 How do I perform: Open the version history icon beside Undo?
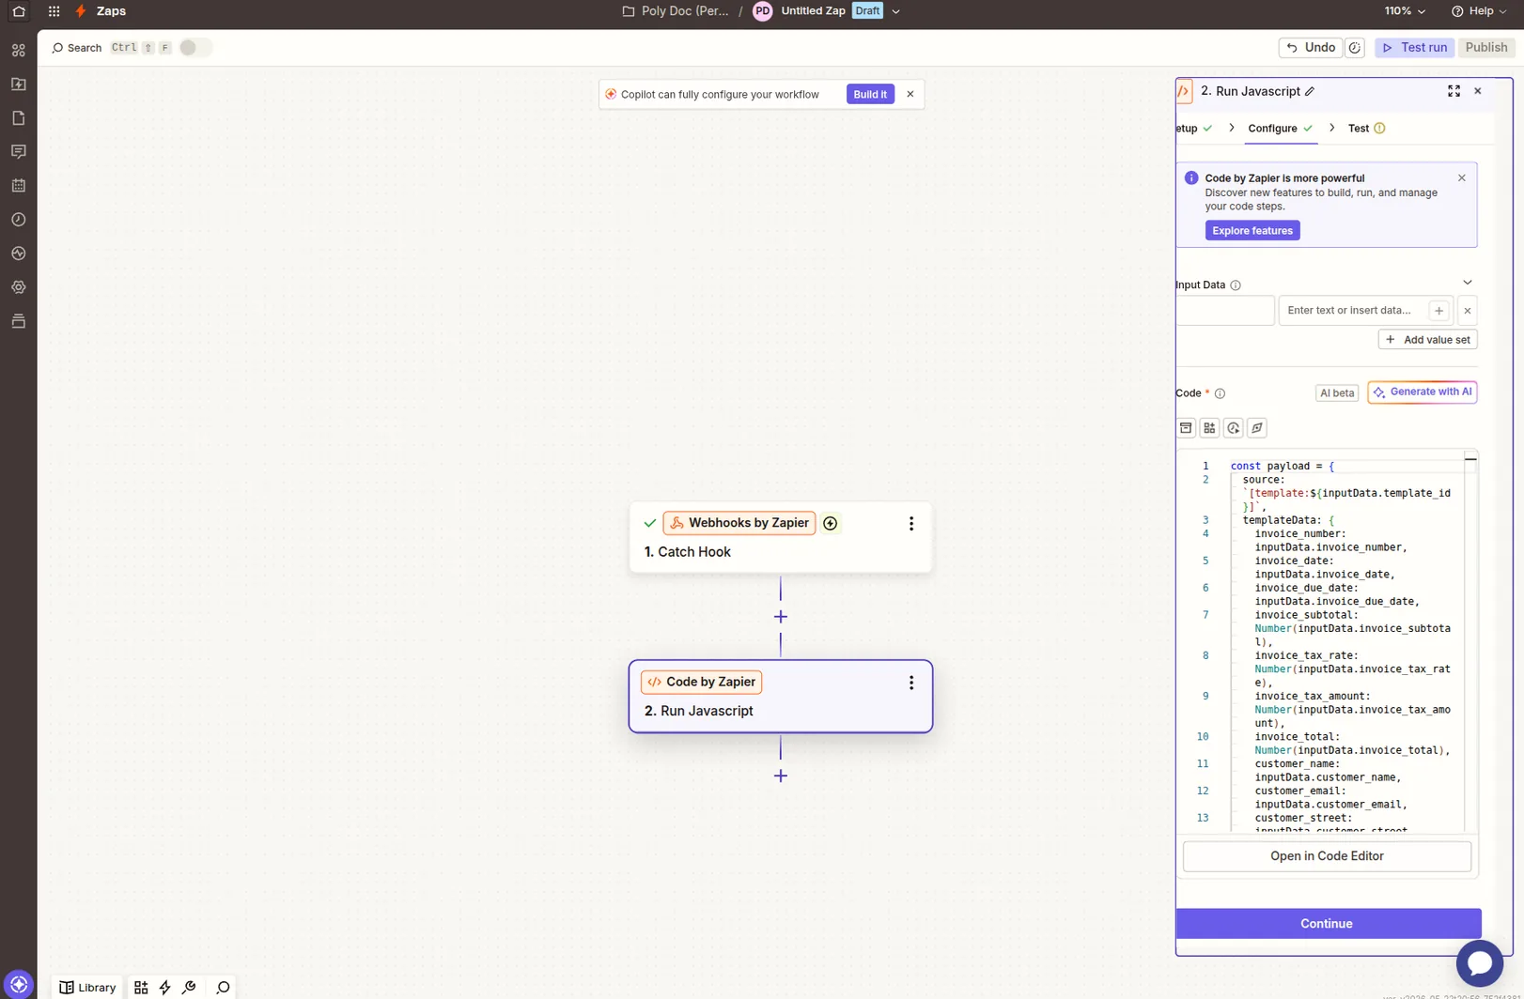click(1355, 48)
